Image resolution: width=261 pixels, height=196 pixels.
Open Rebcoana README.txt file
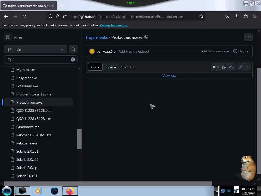[x=34, y=135]
